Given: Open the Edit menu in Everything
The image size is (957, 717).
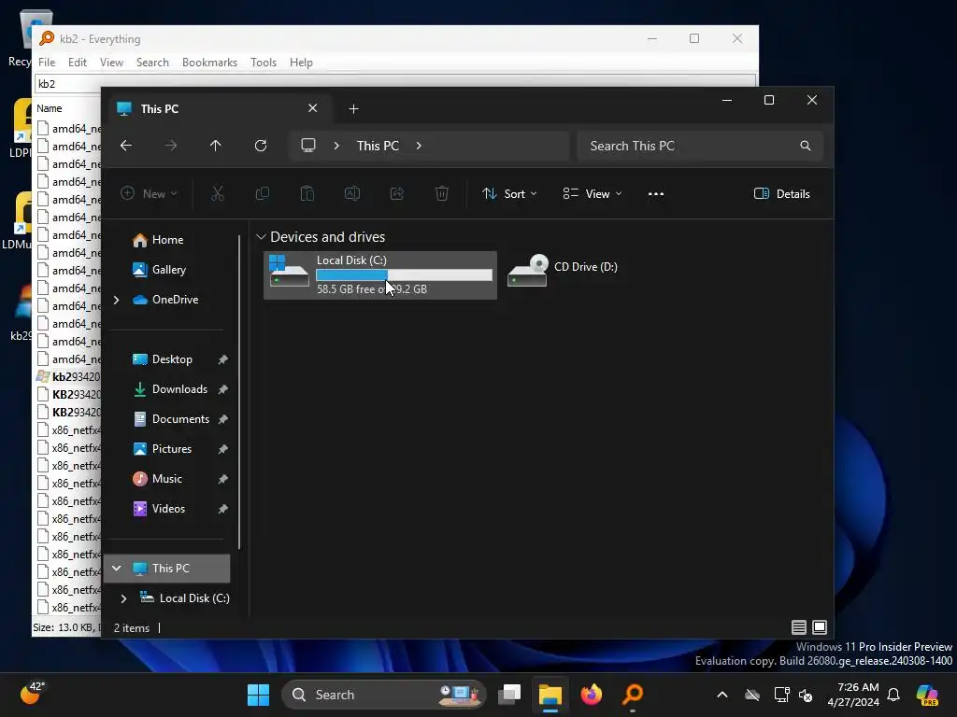Looking at the screenshot, I should click(77, 63).
